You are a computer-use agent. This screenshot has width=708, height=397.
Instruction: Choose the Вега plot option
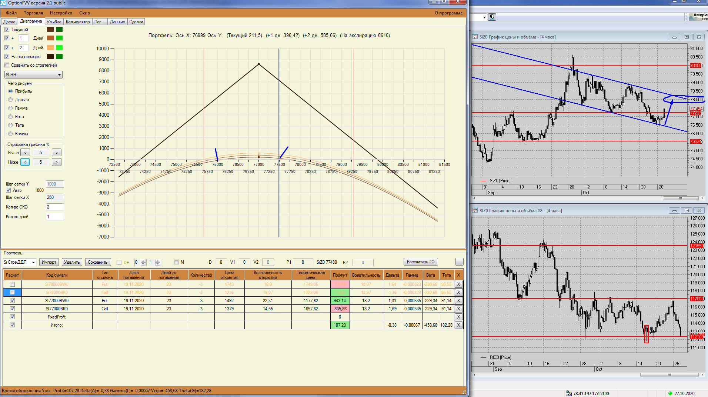[x=10, y=117]
